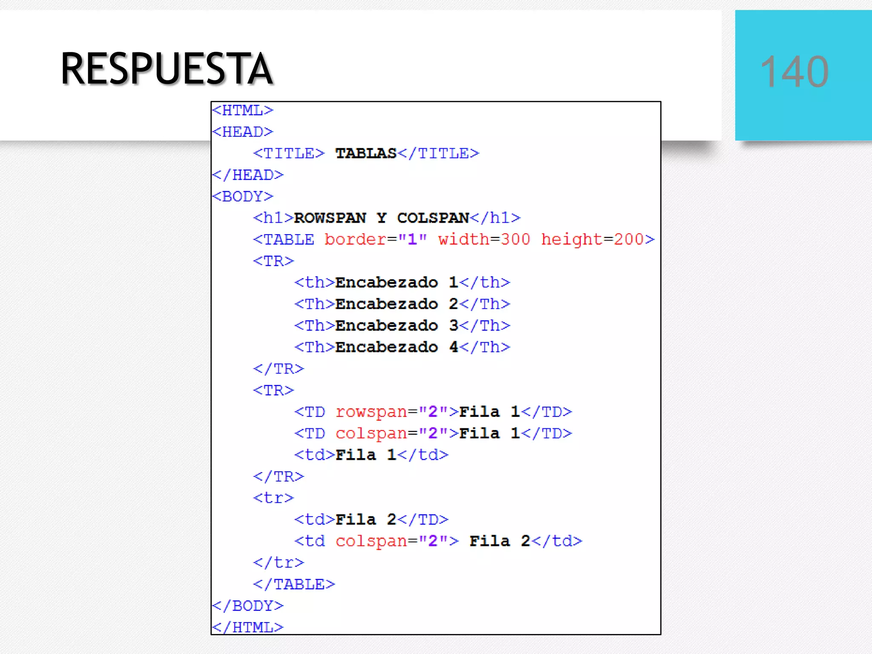
Task: Click the ROWSPAN Y COLSPAN heading text
Action: coord(381,218)
